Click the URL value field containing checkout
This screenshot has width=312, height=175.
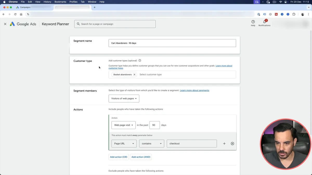(192, 144)
